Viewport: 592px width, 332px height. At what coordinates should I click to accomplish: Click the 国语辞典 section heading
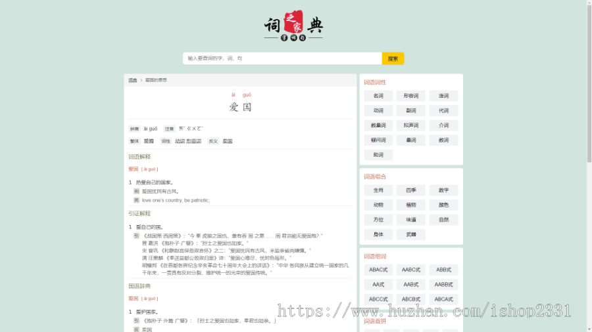139,286
